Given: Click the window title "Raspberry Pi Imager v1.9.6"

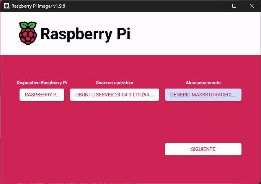Looking at the screenshot, I should pos(38,6).
